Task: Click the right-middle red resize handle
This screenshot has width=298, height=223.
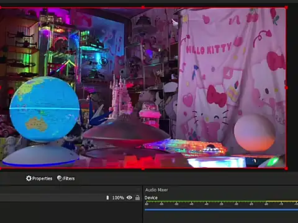Action: [x=286, y=88]
